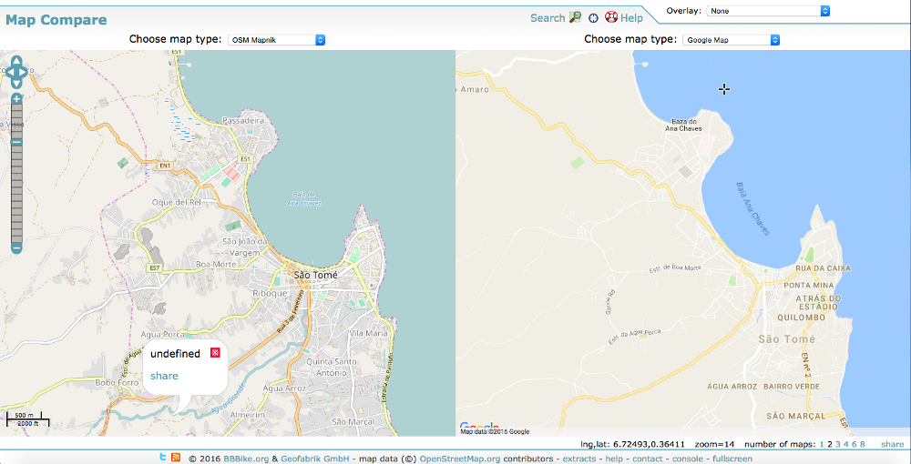Screen dimensions: 911x464
Task: Click the zoom slider handle
Action: (x=16, y=142)
